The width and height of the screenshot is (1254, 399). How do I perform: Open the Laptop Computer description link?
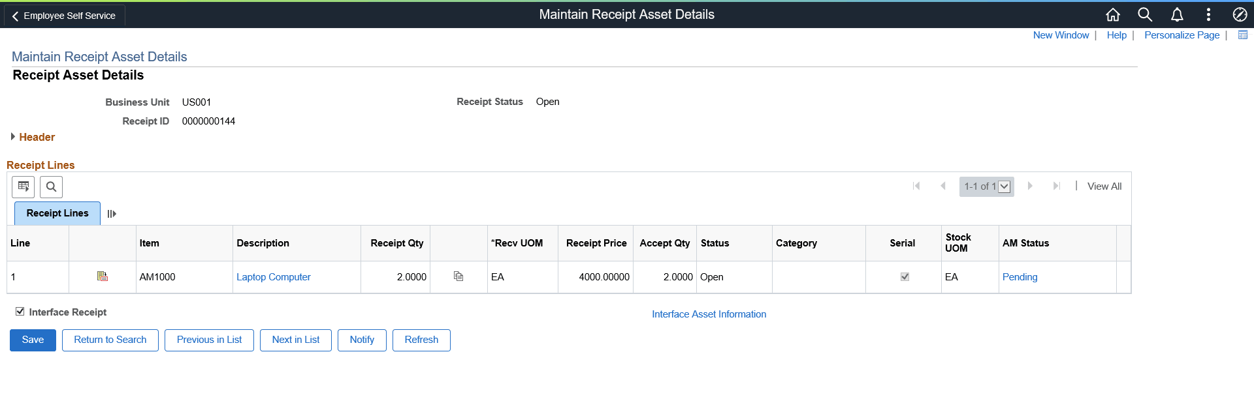(273, 276)
